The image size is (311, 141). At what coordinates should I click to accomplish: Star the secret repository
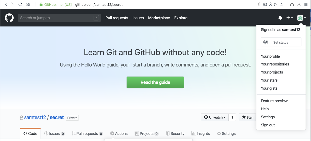[x=247, y=117]
